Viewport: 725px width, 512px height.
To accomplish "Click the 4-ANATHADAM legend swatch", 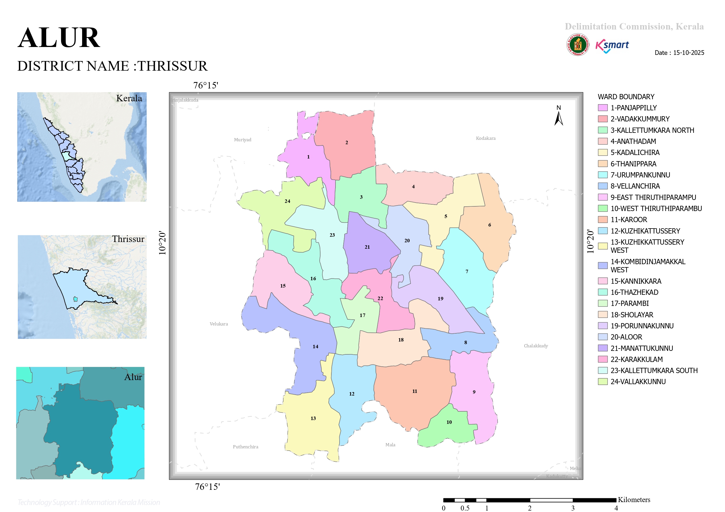I will pos(603,141).
